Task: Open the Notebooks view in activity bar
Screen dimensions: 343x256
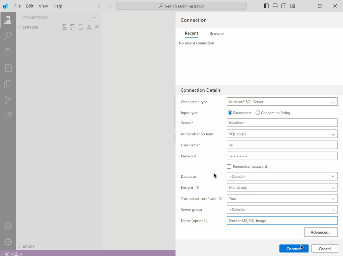Action: [8, 52]
